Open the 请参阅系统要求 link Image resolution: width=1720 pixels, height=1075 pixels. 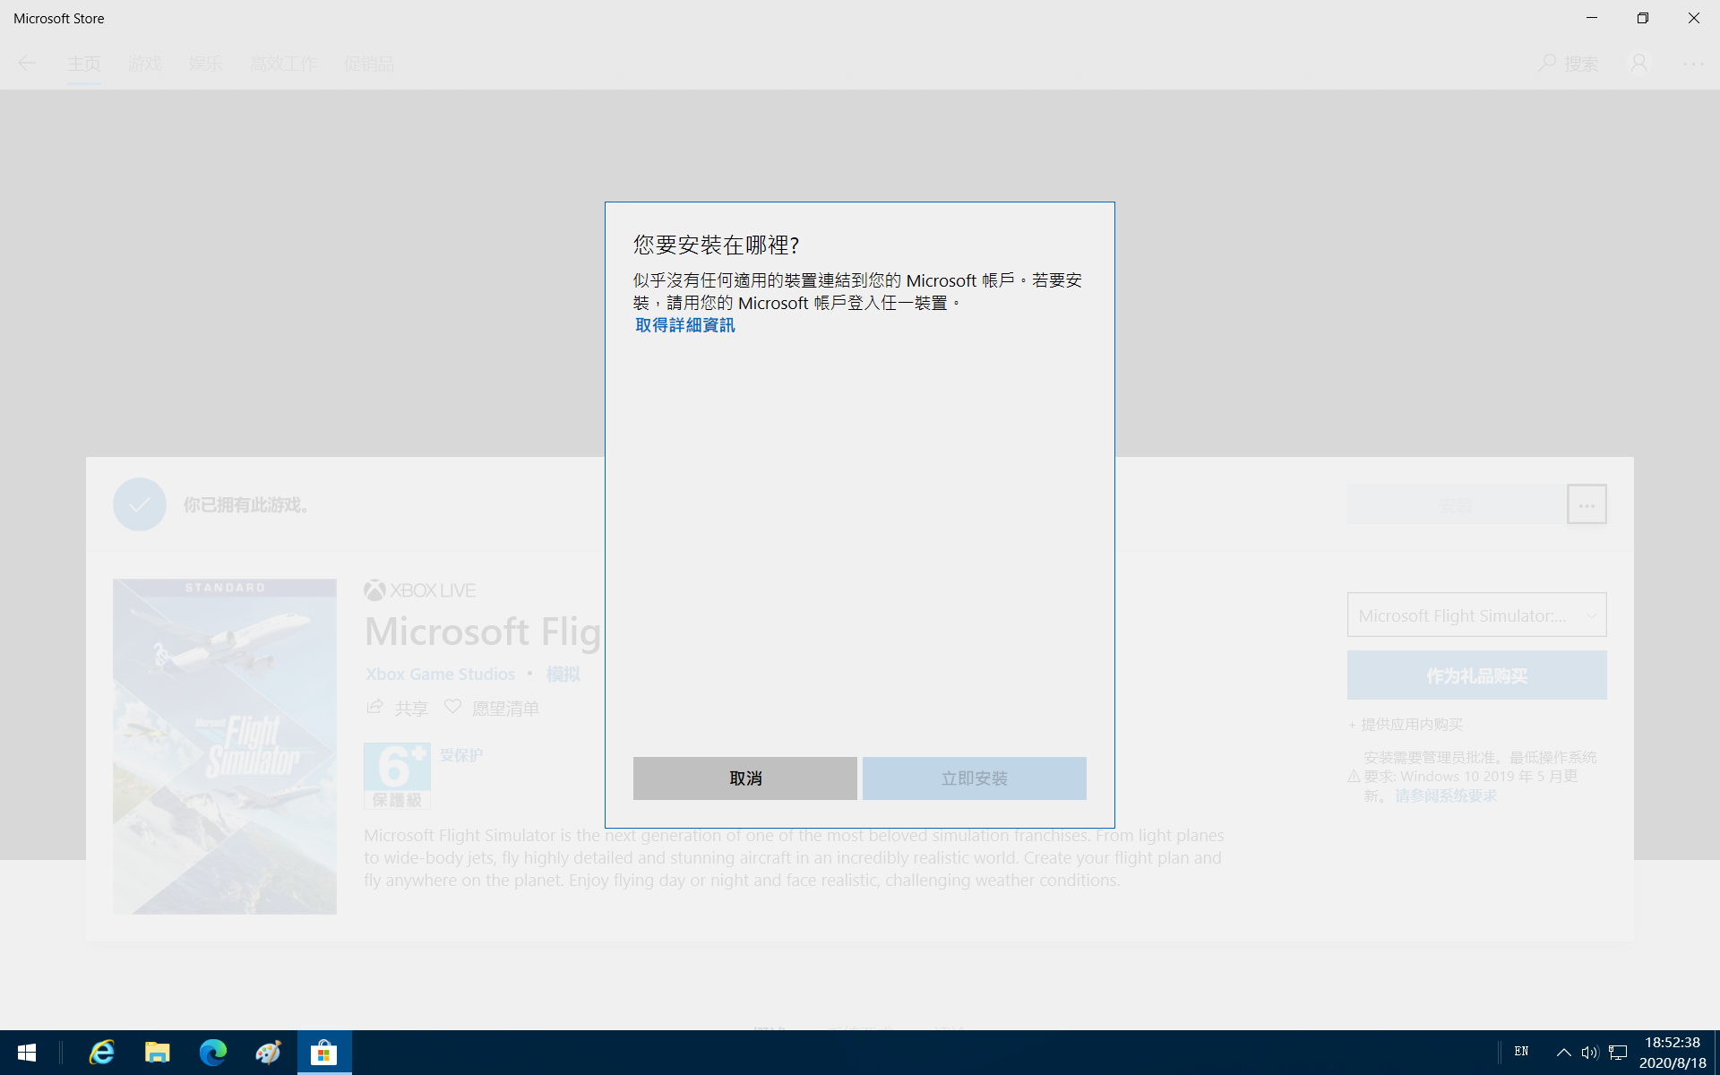click(x=1446, y=795)
